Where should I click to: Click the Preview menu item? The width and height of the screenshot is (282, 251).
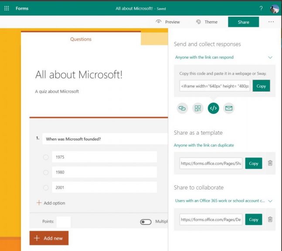[168, 22]
